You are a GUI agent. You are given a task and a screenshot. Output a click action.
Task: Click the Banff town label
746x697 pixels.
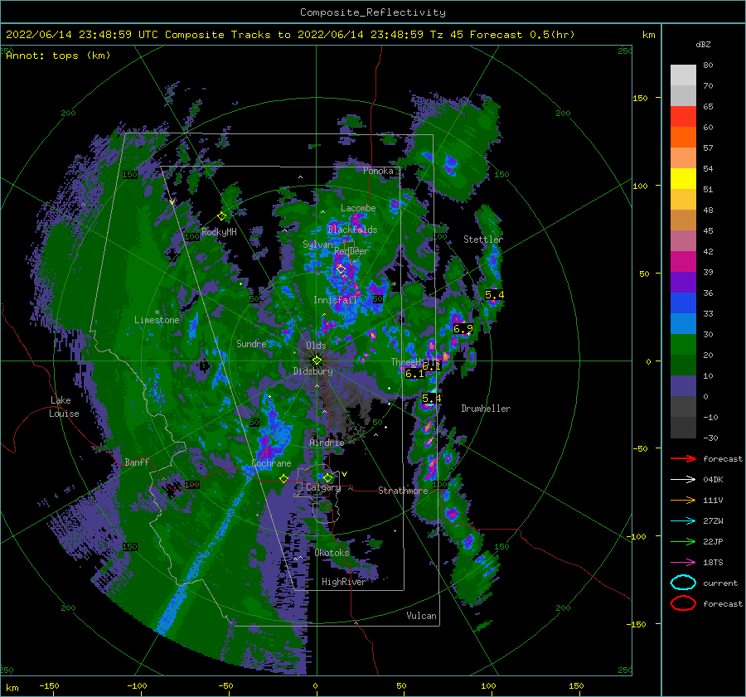pyautogui.click(x=137, y=462)
